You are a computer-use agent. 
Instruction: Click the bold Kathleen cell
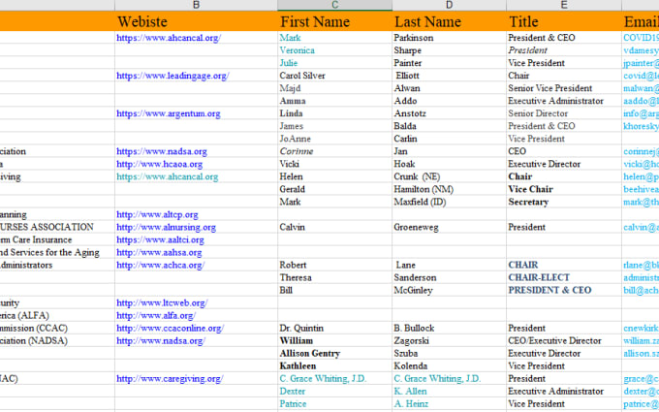pos(334,365)
